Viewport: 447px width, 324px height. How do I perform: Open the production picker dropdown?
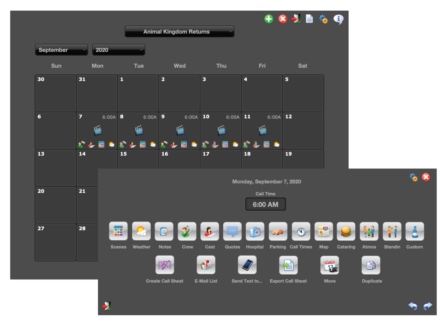click(179, 32)
